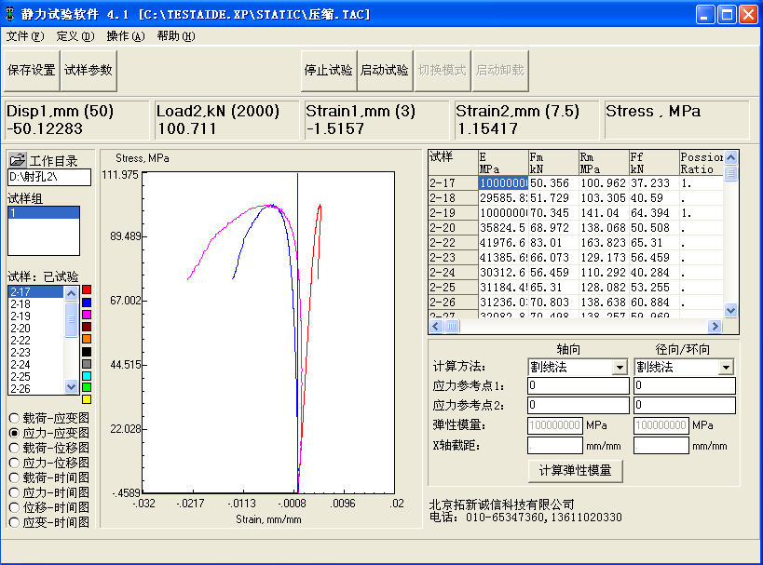
Task: Click the 切换模式 button
Action: tap(443, 71)
